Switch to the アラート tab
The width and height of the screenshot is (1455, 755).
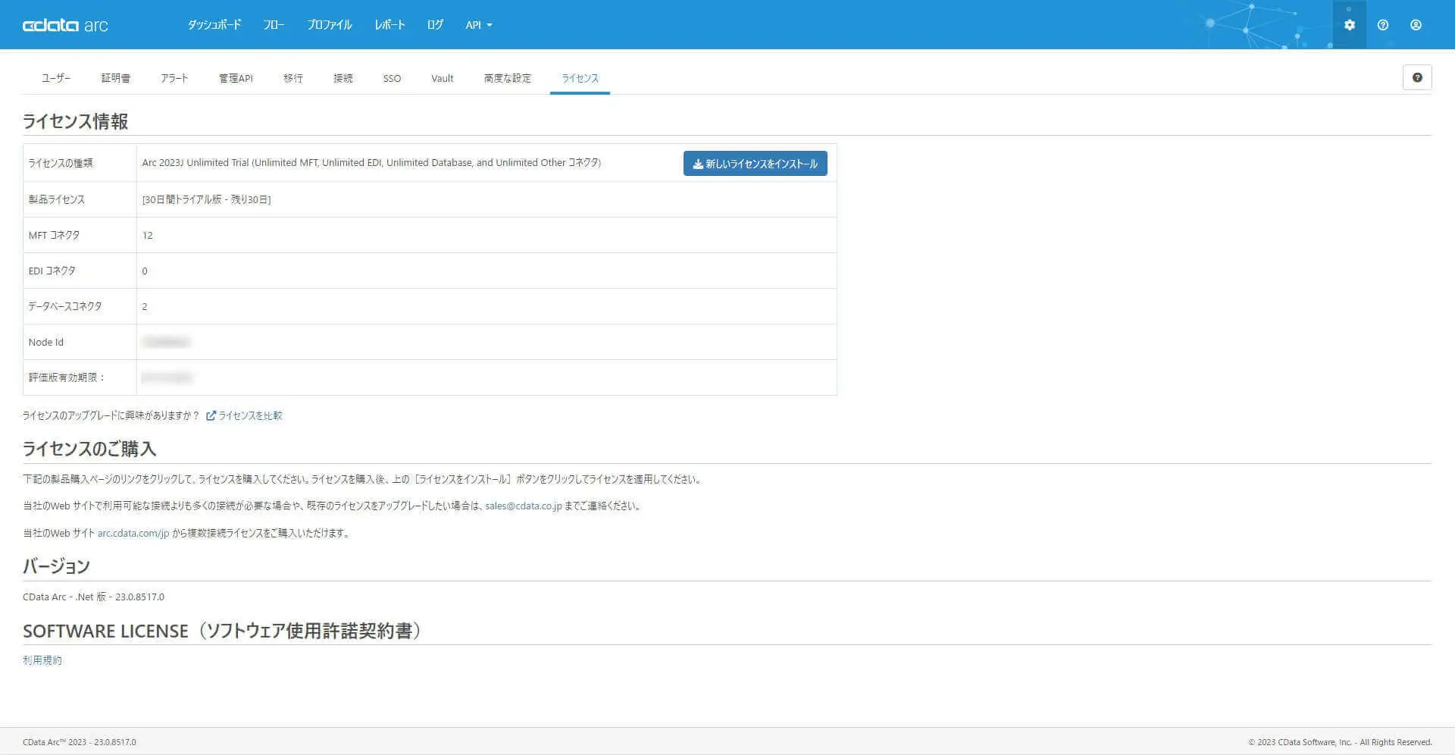[x=174, y=78]
